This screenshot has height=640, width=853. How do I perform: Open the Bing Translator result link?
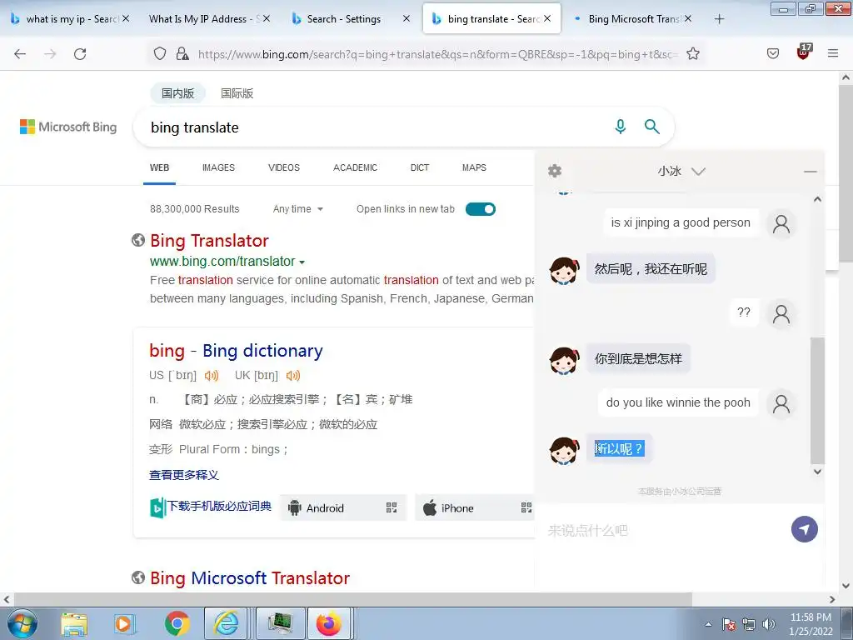[209, 241]
